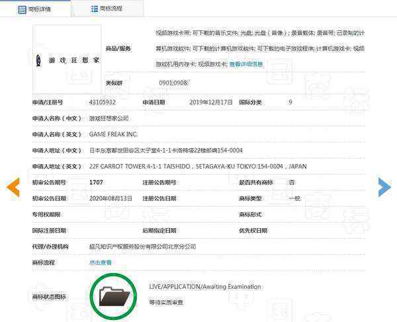397x322 pixels.
Task: Click the 代理/办理机构 label
Action: coord(50,247)
